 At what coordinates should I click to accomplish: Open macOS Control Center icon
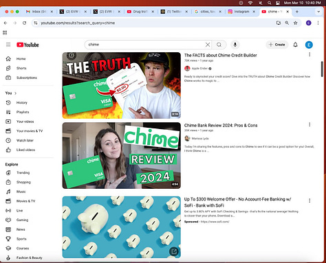coord(278,3)
